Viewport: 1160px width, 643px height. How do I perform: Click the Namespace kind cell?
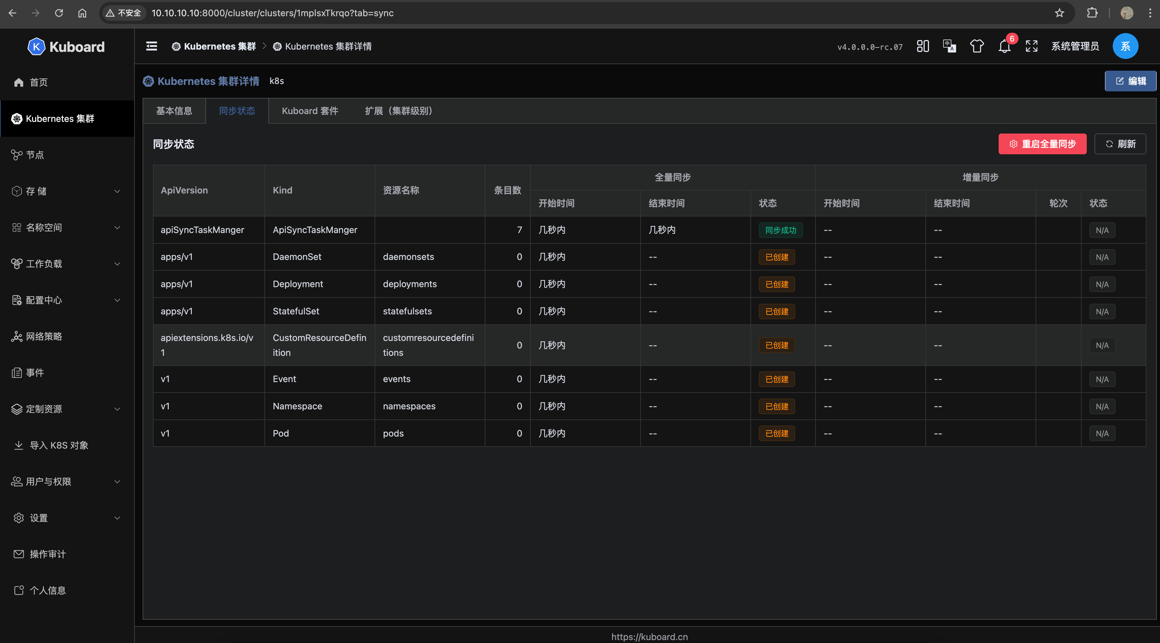tap(320, 406)
